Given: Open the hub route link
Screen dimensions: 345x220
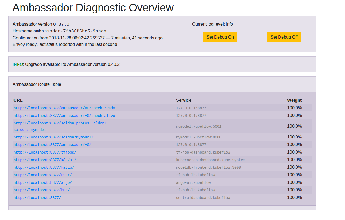Looking at the screenshot, I should tap(41, 190).
